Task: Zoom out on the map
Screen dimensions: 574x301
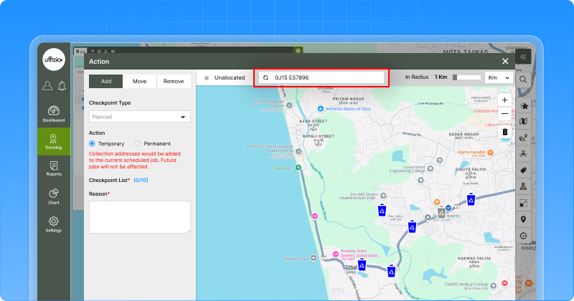Action: pos(505,114)
